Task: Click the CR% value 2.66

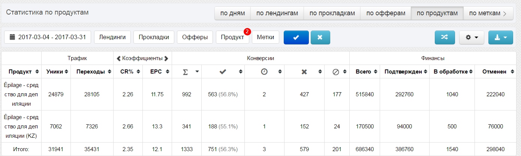Action: 127,127
